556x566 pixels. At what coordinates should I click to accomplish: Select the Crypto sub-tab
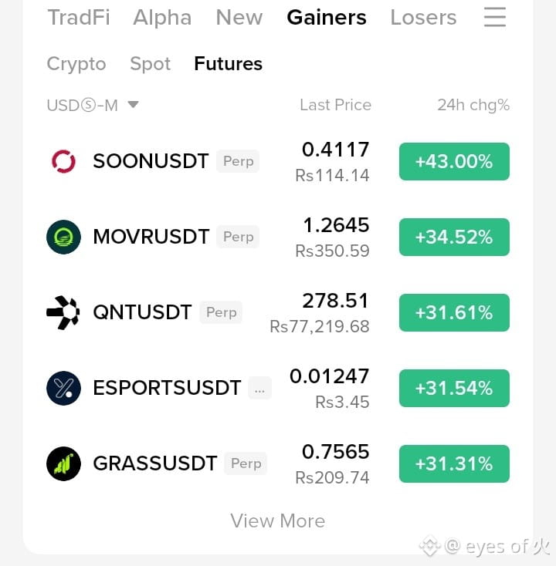pos(76,64)
